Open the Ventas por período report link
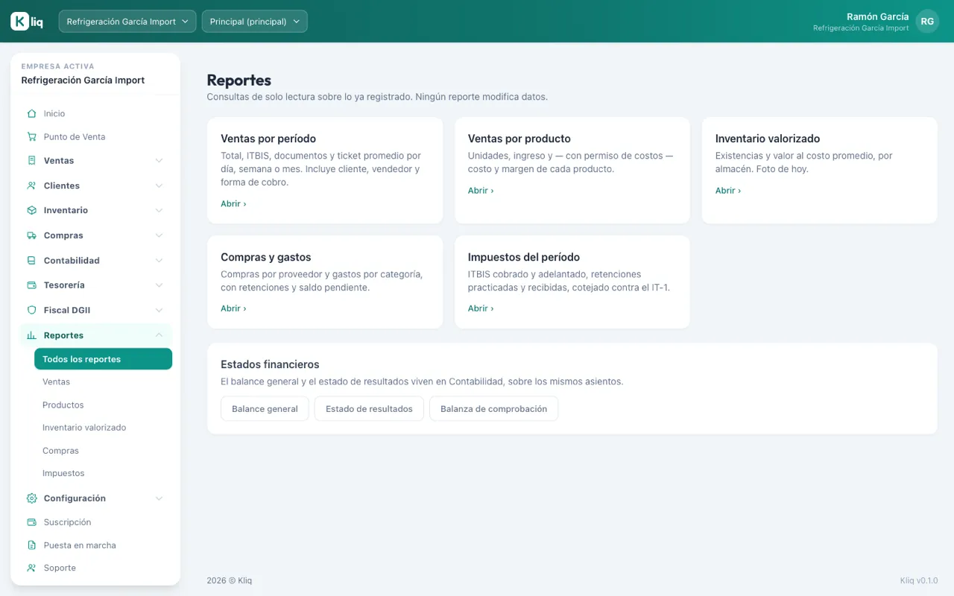This screenshot has height=596, width=954. click(x=233, y=203)
